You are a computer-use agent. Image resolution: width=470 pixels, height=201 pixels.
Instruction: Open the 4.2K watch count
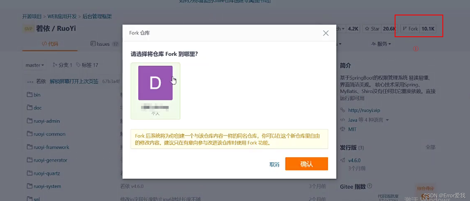[353, 29]
